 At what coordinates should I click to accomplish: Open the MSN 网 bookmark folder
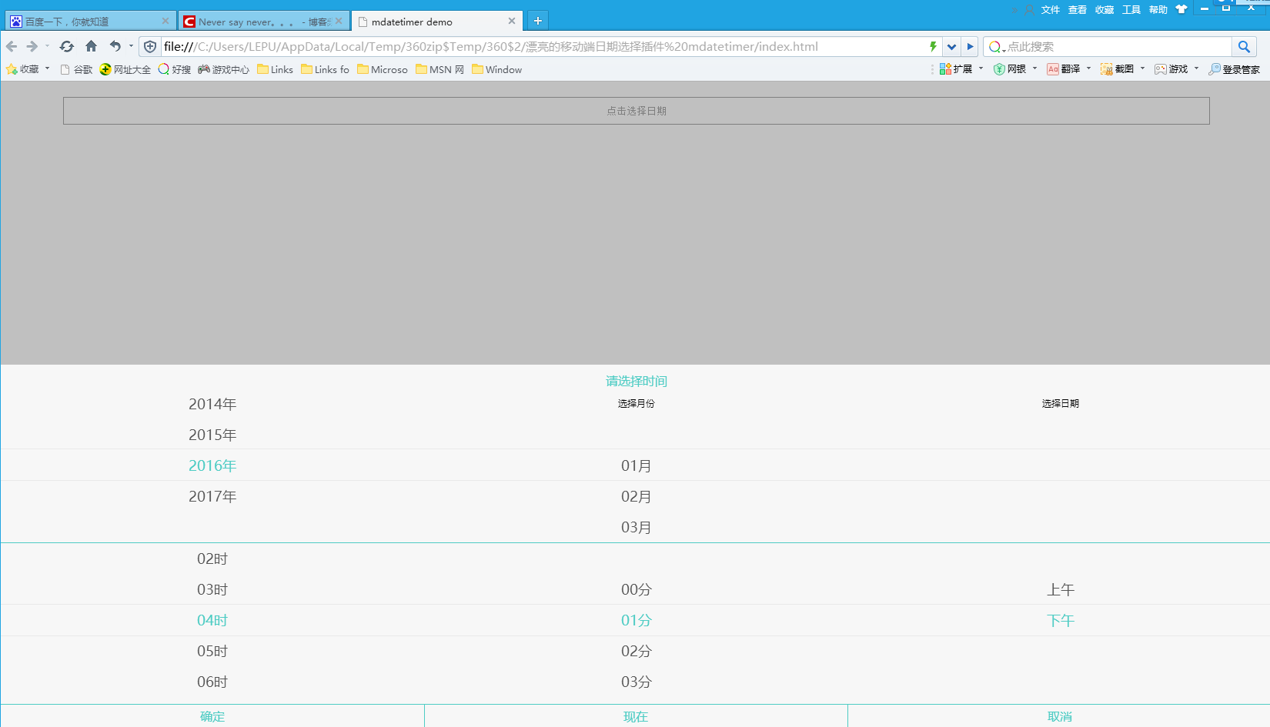tap(440, 69)
